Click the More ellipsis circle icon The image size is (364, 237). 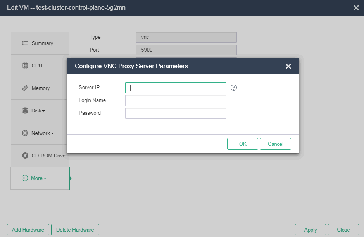coord(24,178)
